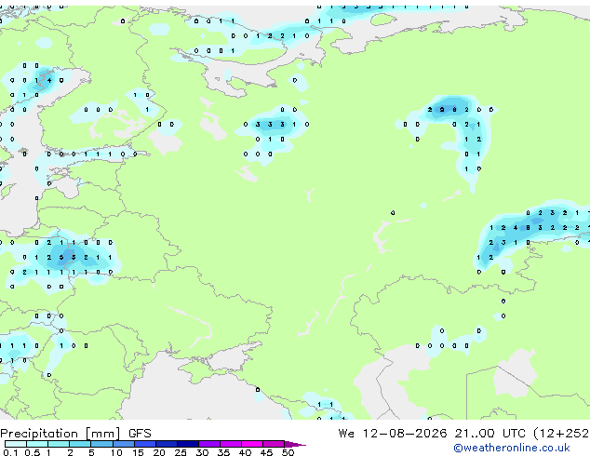The height and width of the screenshot is (456, 590).
Task: Click the '10' legend scale label
Action: point(116,452)
